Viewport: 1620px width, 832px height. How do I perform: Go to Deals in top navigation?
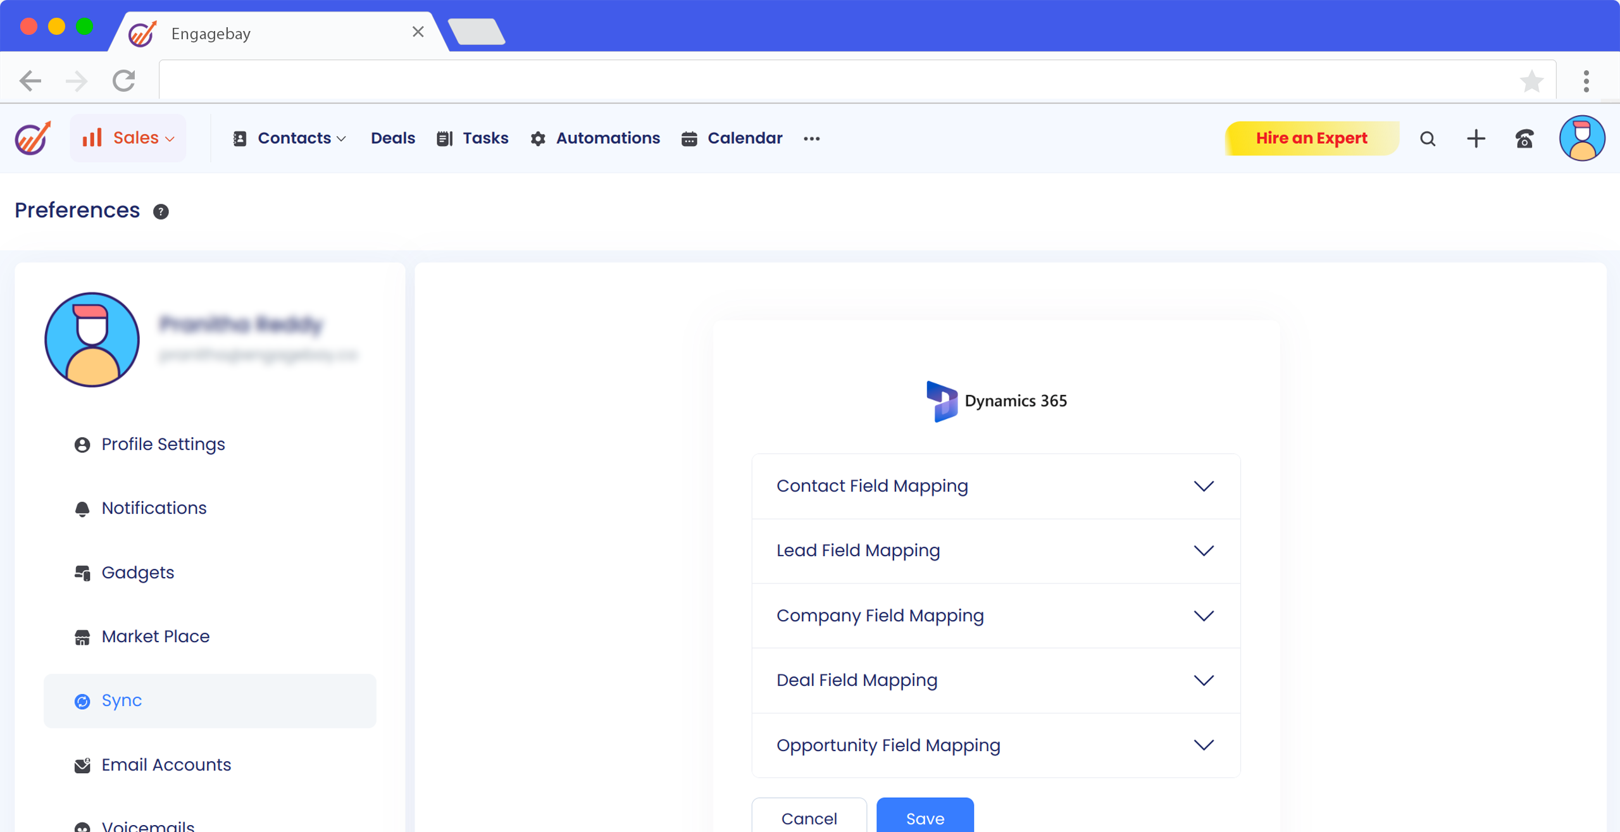tap(392, 138)
